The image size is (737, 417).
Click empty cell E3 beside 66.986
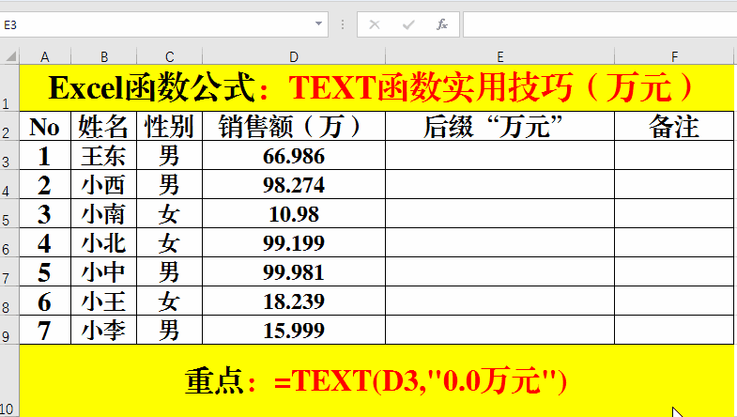tap(500, 155)
